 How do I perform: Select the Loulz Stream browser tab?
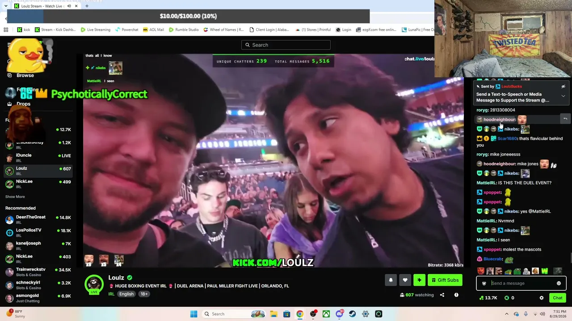tap(45, 6)
